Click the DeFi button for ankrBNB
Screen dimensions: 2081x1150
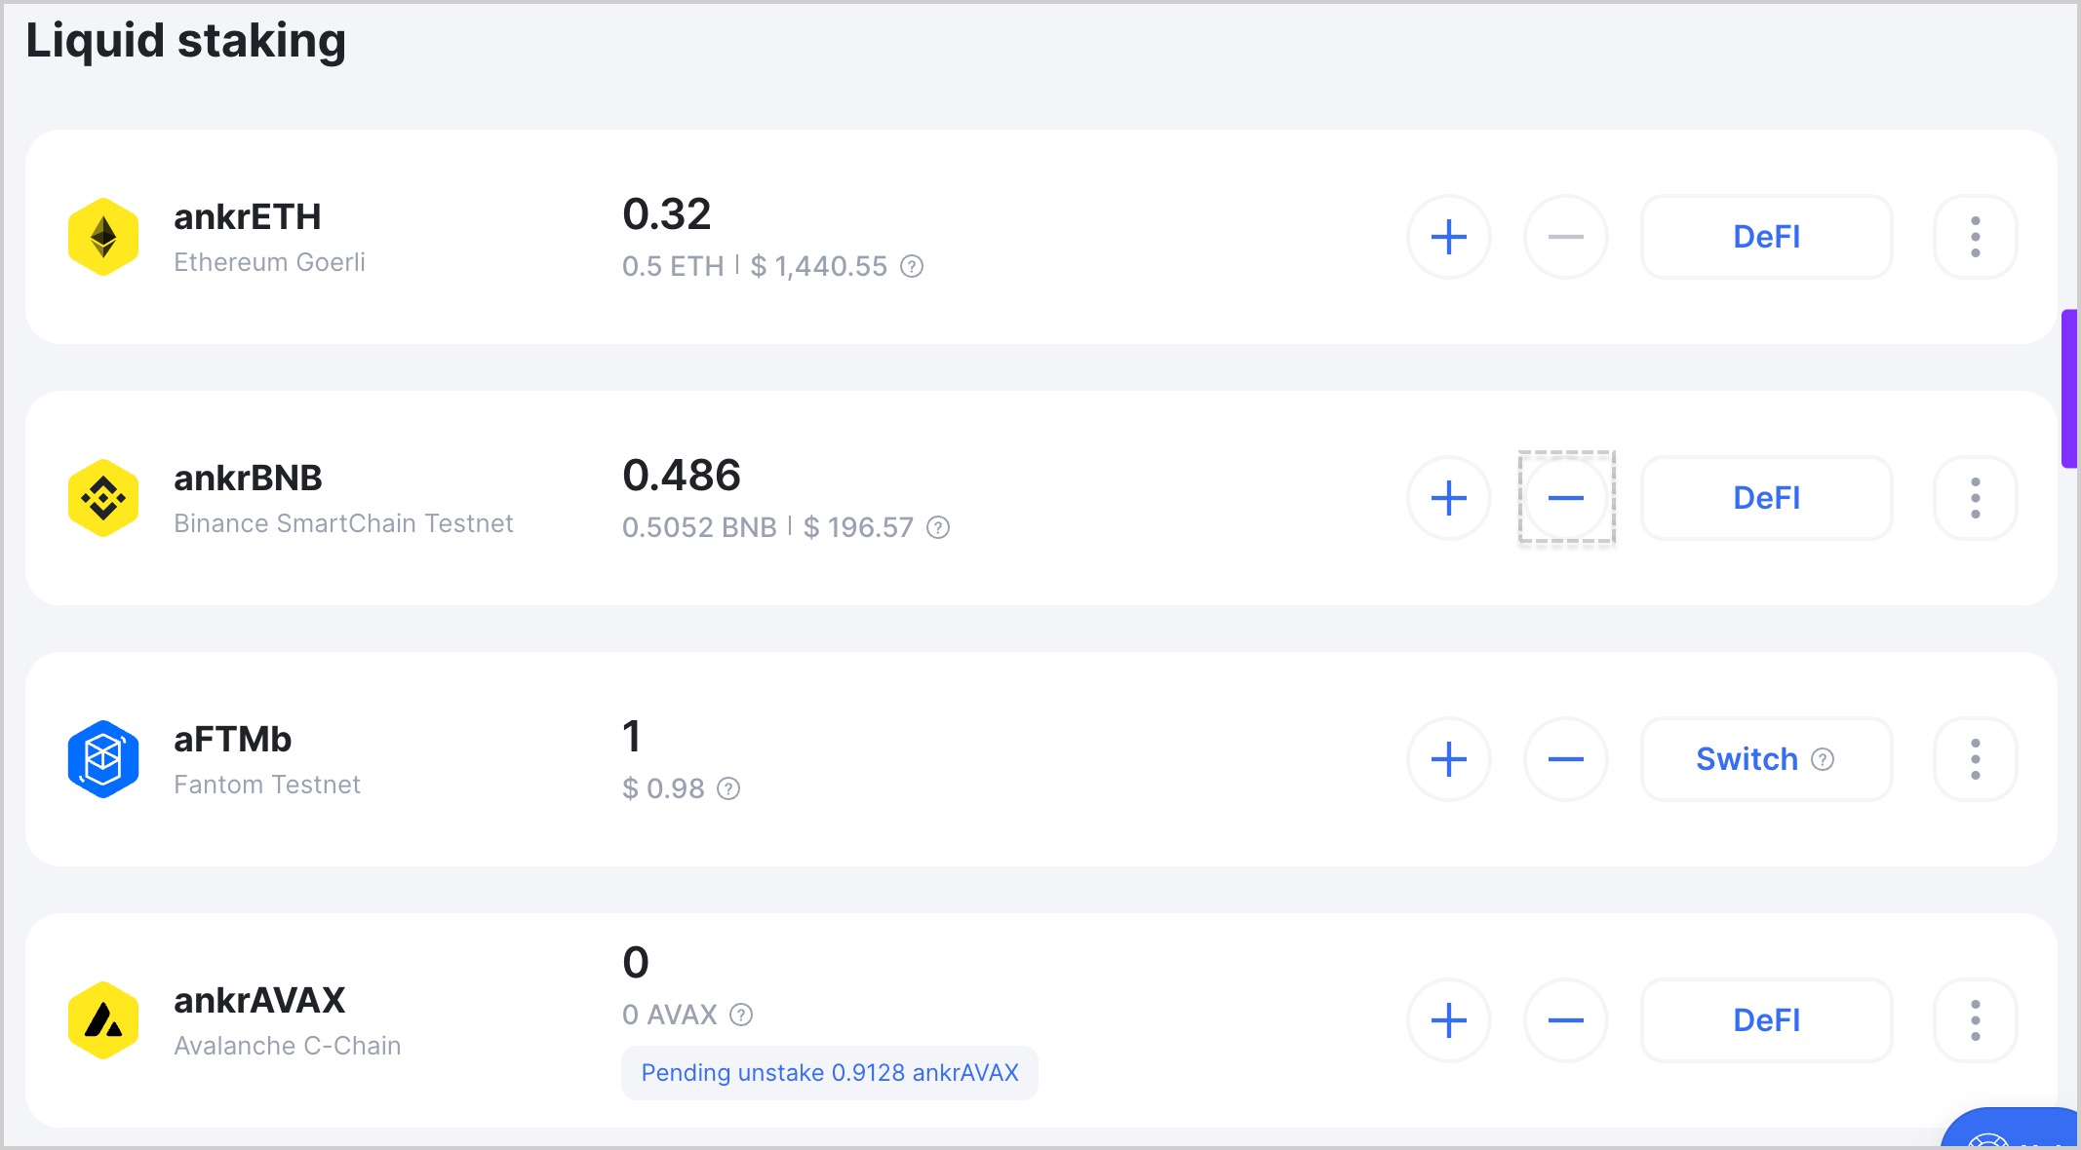pos(1764,497)
